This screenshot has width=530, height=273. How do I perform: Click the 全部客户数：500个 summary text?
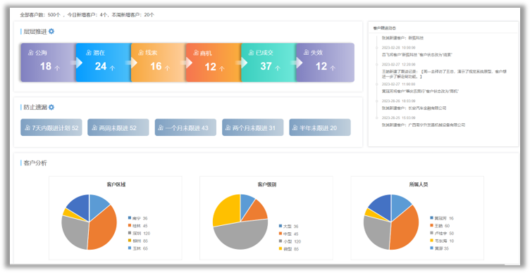[x=40, y=15]
